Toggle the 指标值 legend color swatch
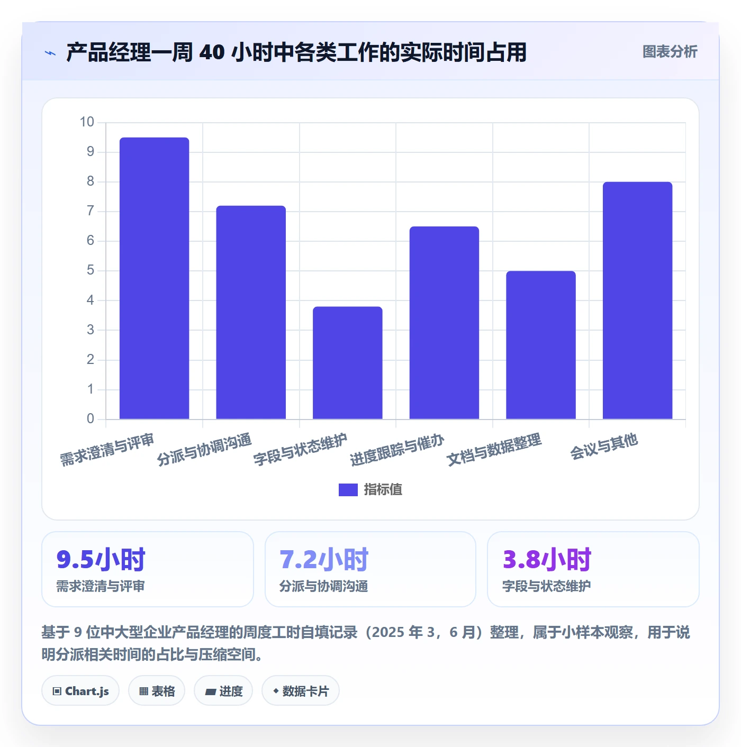 tap(348, 490)
